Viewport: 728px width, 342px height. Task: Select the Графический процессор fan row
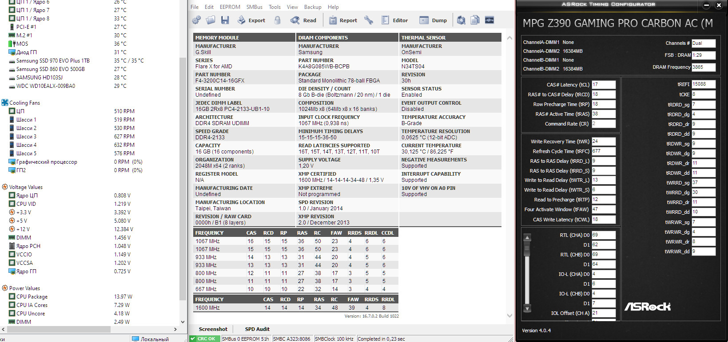coord(76,162)
